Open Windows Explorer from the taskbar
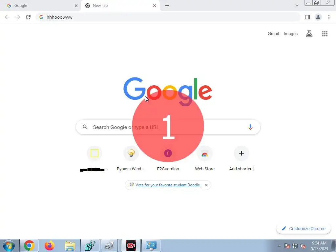Image resolution: width=336 pixels, height=252 pixels. 70,245
